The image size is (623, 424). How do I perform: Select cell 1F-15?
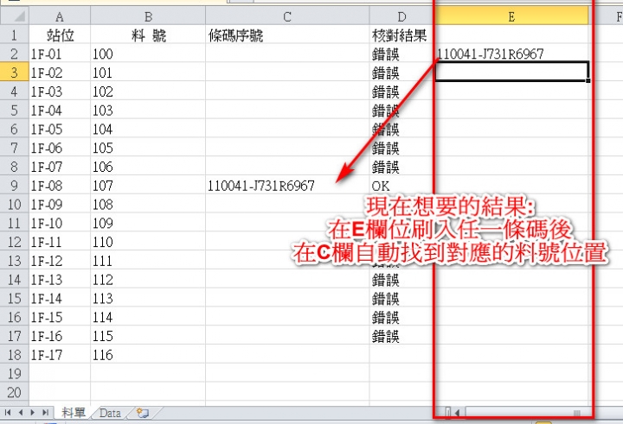pyautogui.click(x=60, y=317)
